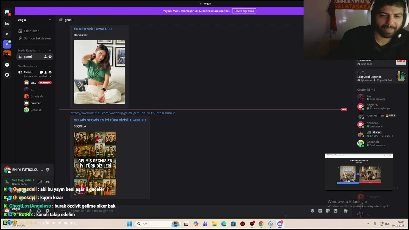The width and height of the screenshot is (409, 230).
Task: Show hidden system tray icons chevron
Action: [x=368, y=224]
